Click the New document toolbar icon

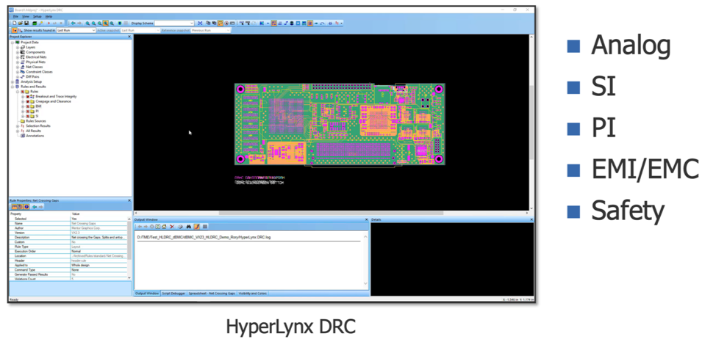tap(15, 23)
